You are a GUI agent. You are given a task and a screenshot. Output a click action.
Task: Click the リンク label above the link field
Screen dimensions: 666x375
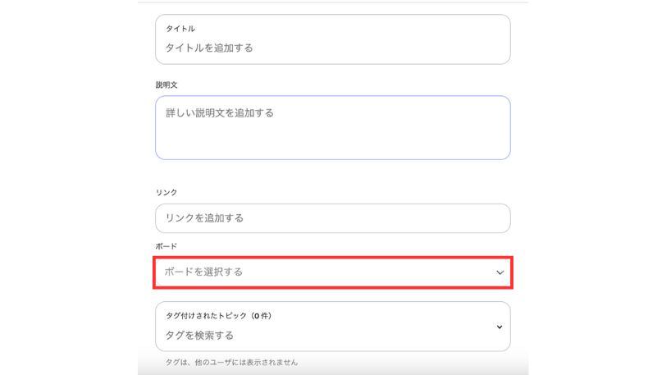(x=166, y=192)
